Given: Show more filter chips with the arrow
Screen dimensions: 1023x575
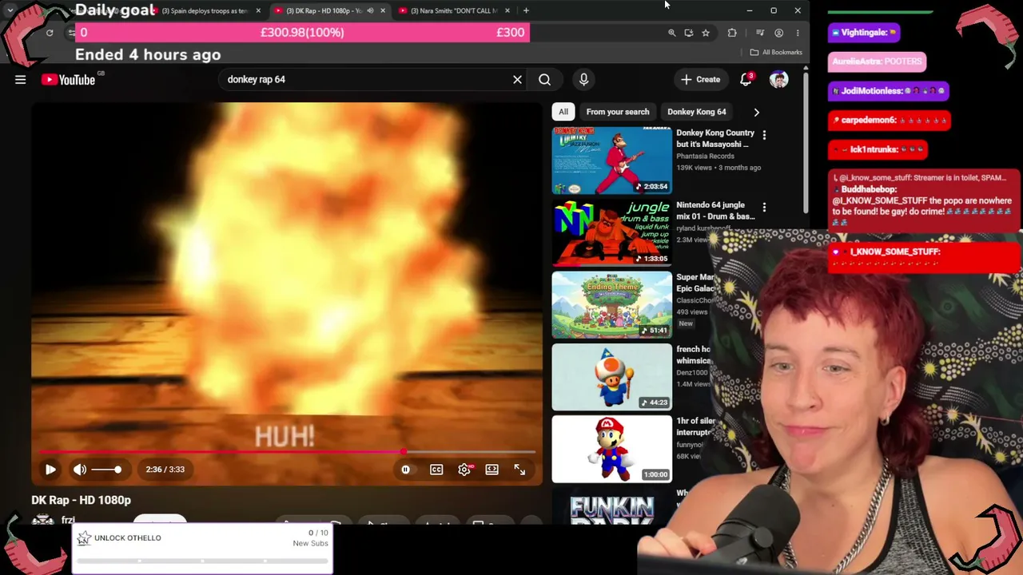Looking at the screenshot, I should coord(756,112).
